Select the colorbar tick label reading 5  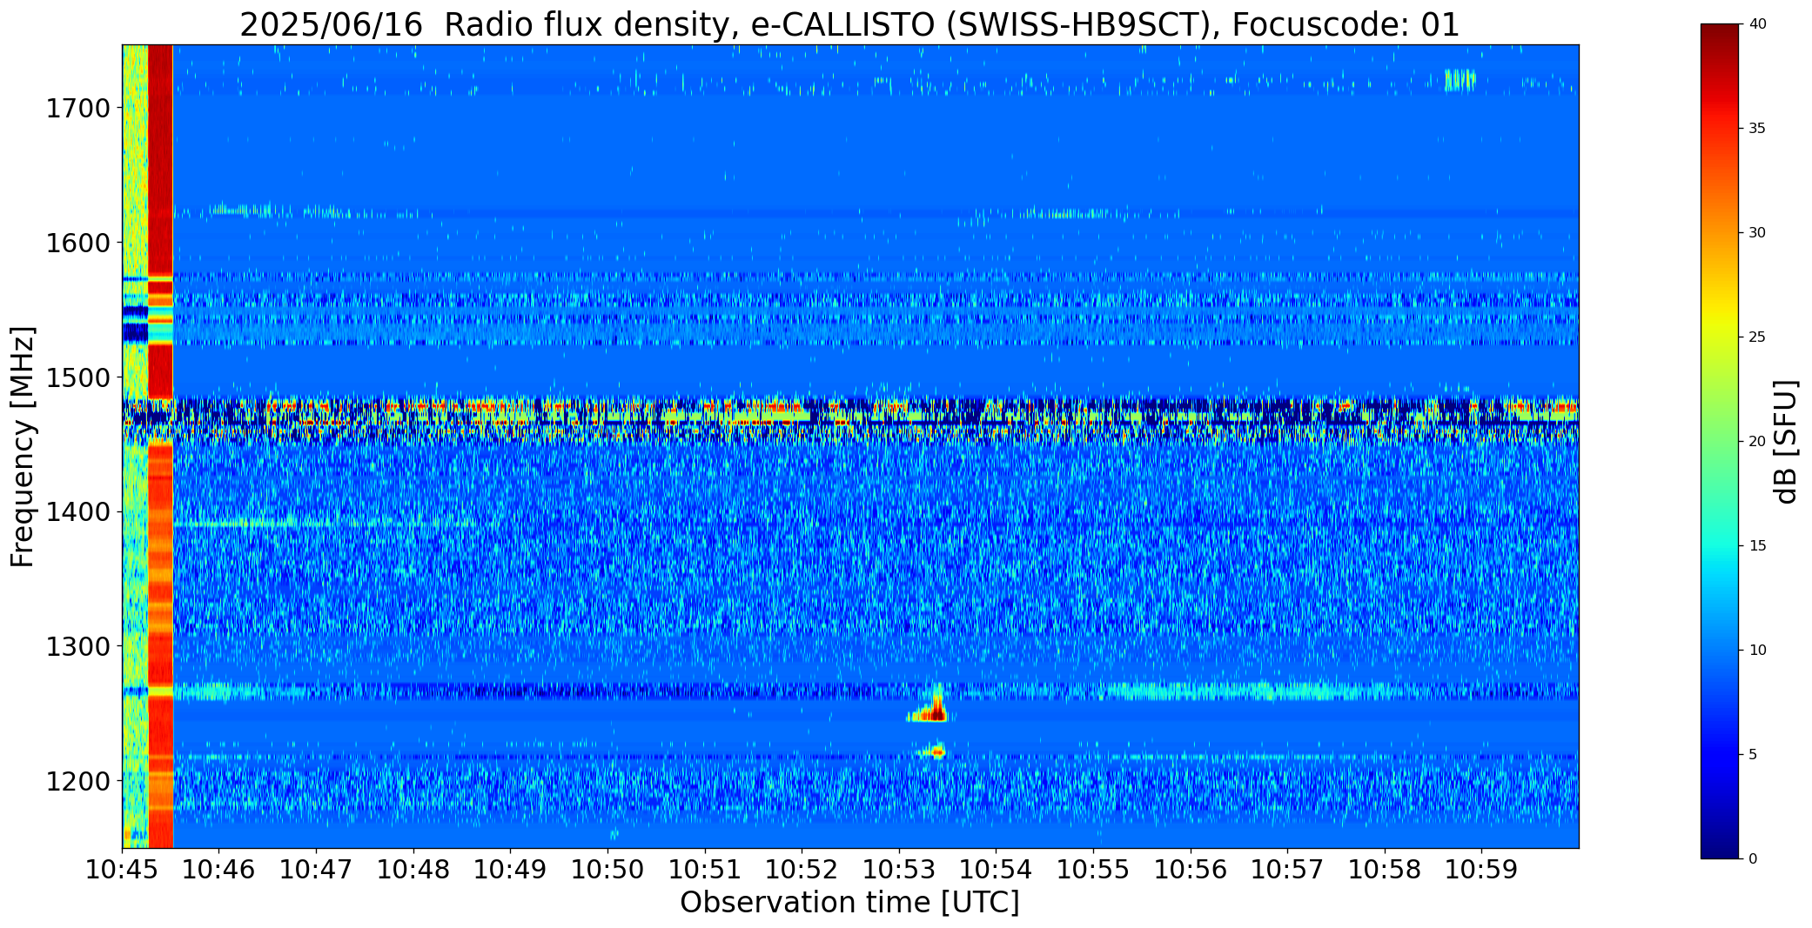[1753, 755]
